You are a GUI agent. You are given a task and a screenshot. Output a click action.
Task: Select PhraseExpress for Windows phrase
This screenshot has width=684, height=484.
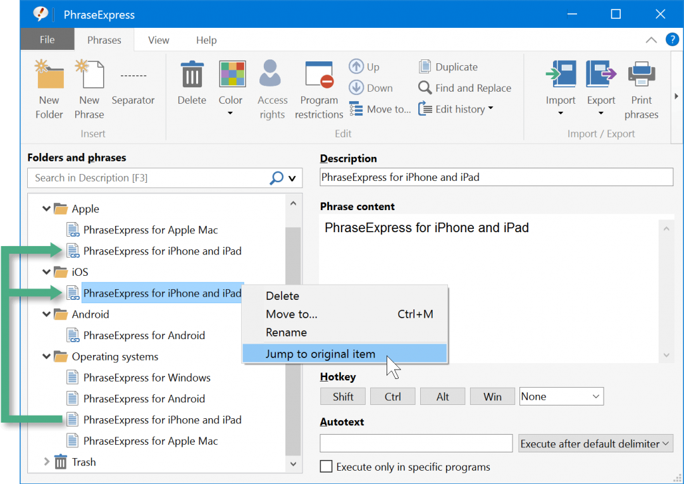147,378
